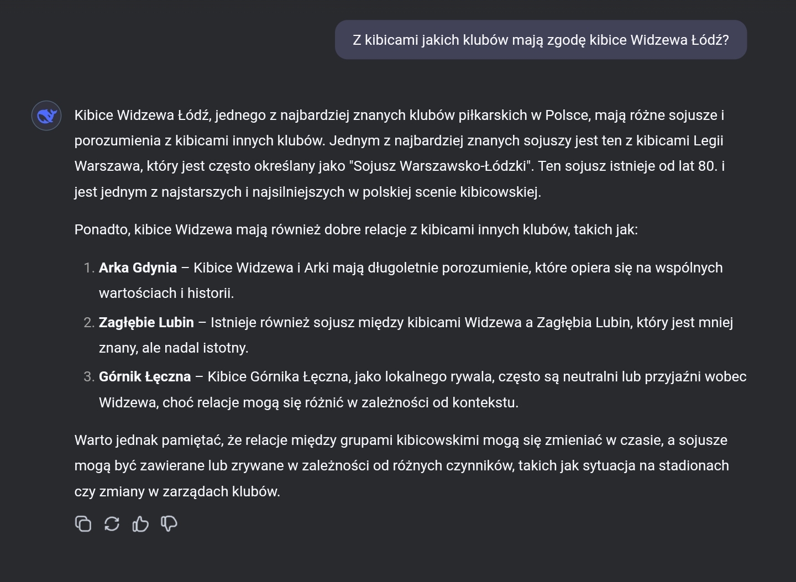Click the bold "Górnik Łęczna" heading
Image resolution: width=796 pixels, height=582 pixels.
point(145,377)
